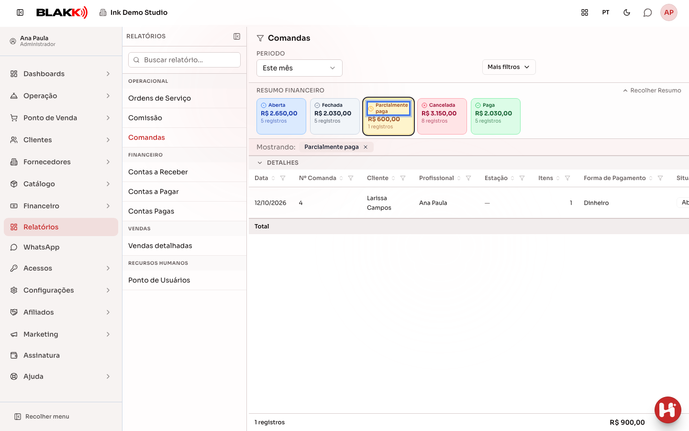Remove the Parcialmente paga filter chip
Viewport: 689px width, 431px height.
(366, 147)
